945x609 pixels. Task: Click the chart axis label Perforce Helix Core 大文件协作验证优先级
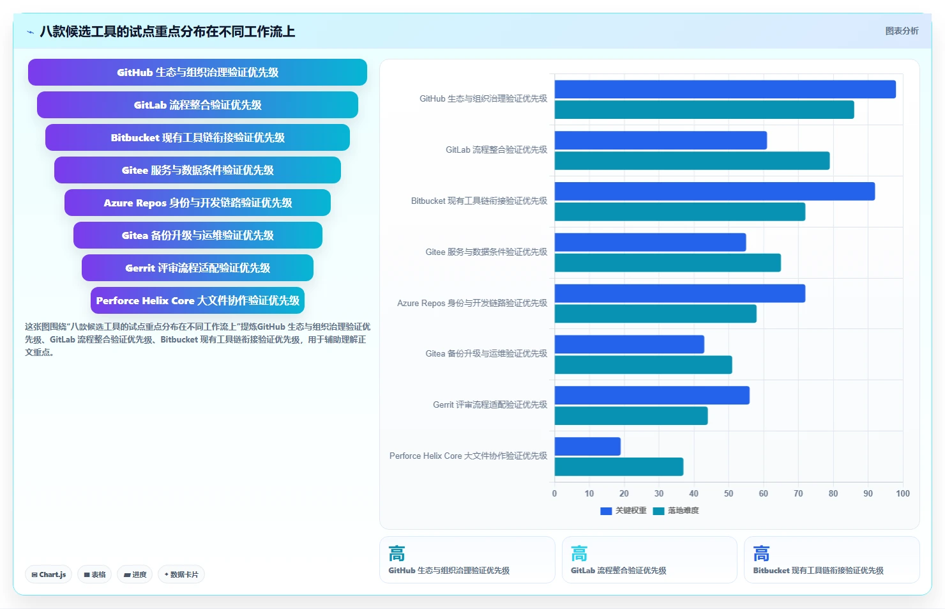pos(468,456)
